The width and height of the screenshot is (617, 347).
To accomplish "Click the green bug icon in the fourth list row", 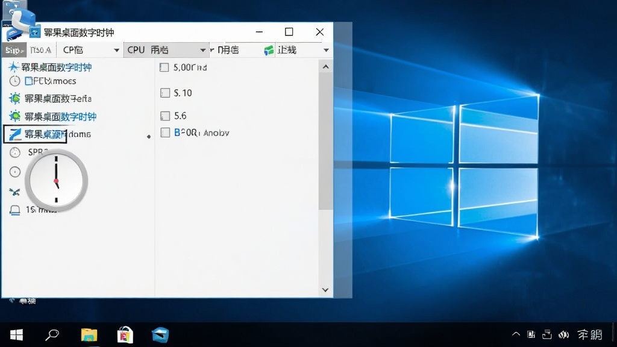I will point(14,116).
